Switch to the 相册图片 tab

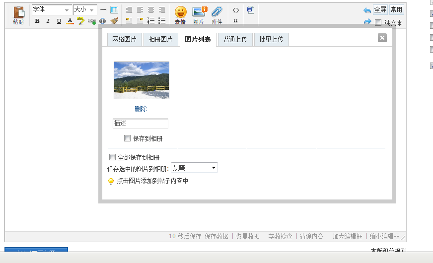160,40
